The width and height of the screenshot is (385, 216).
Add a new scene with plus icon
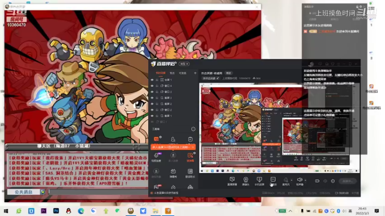click(x=195, y=73)
